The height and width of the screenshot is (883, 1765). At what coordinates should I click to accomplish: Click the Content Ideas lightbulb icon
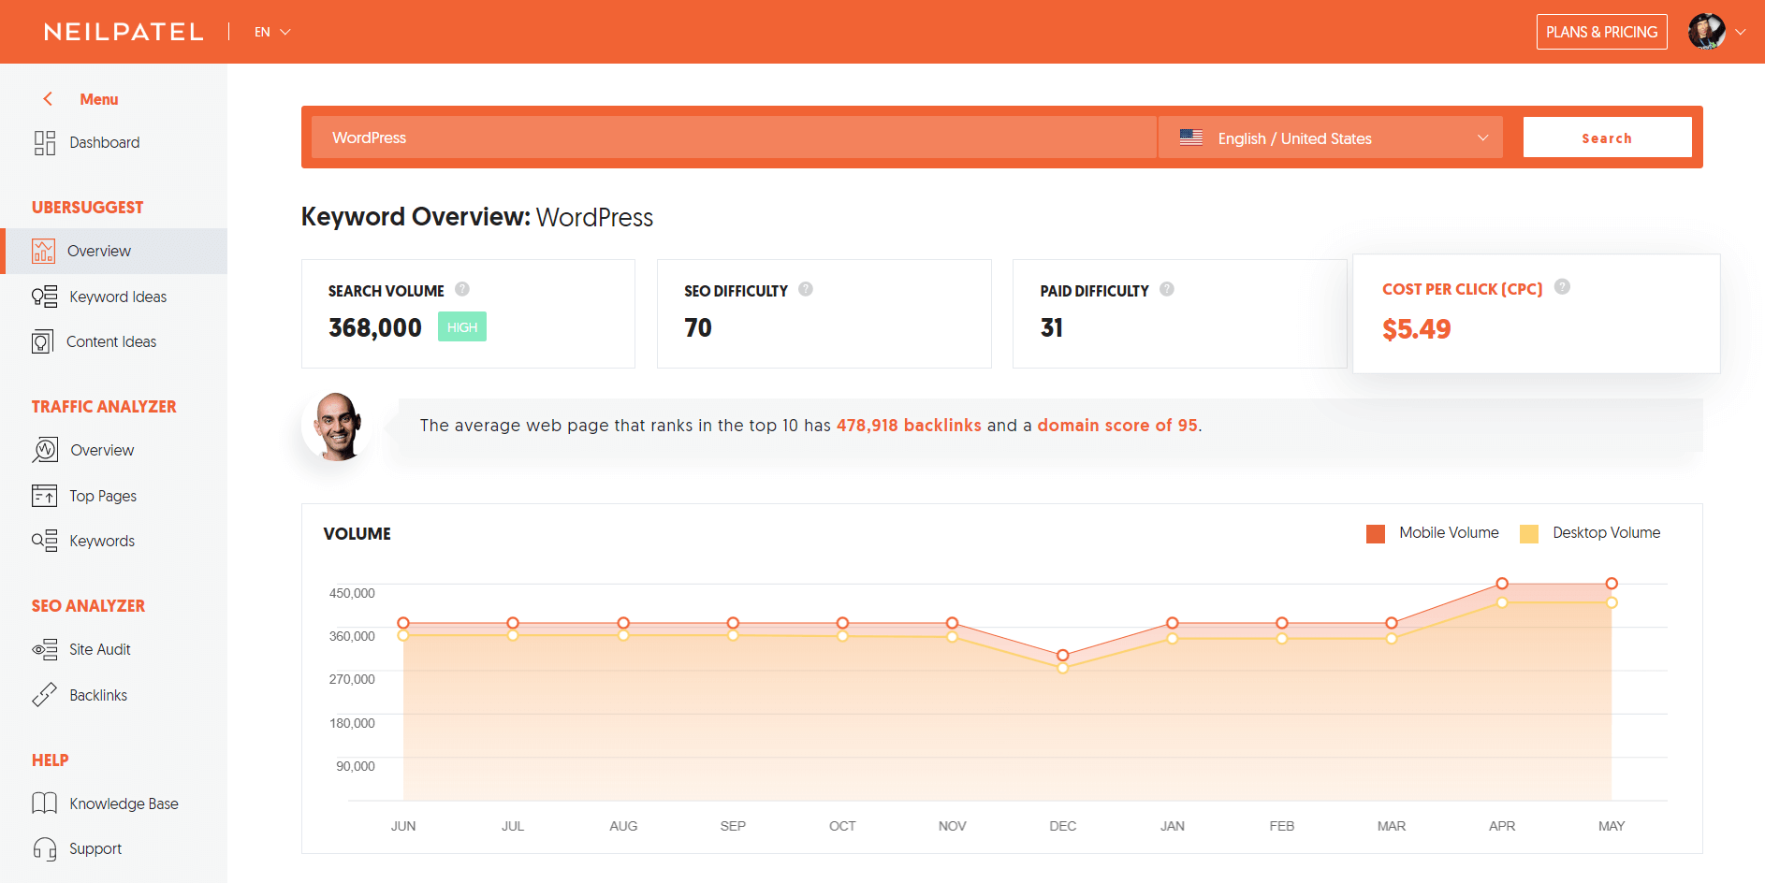[x=42, y=341]
